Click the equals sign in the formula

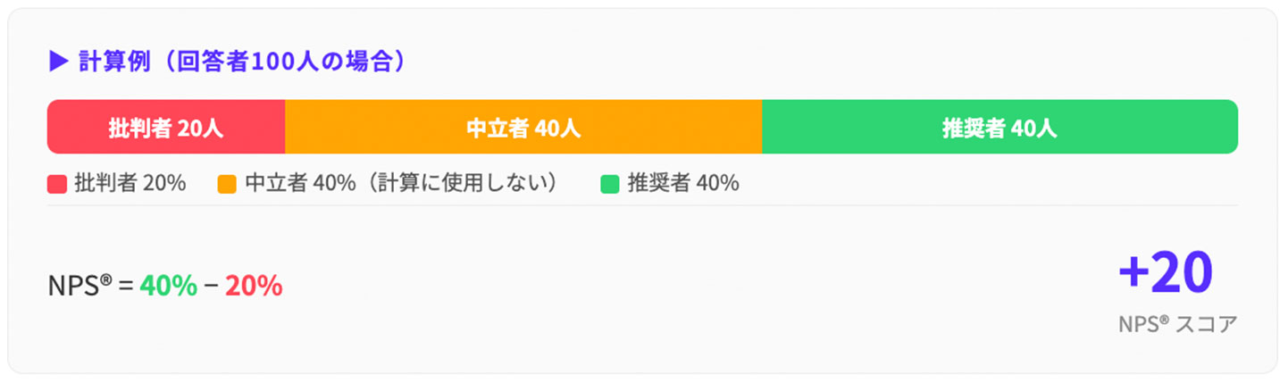coord(125,286)
